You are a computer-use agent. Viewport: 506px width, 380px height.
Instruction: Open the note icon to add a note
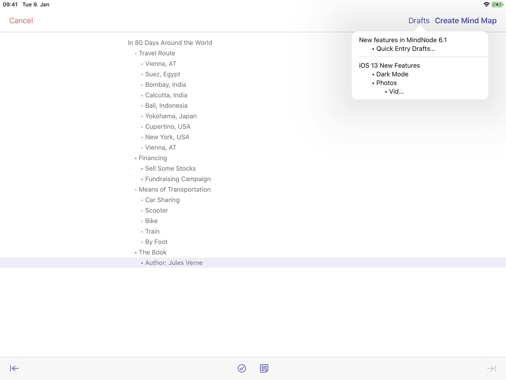click(264, 368)
